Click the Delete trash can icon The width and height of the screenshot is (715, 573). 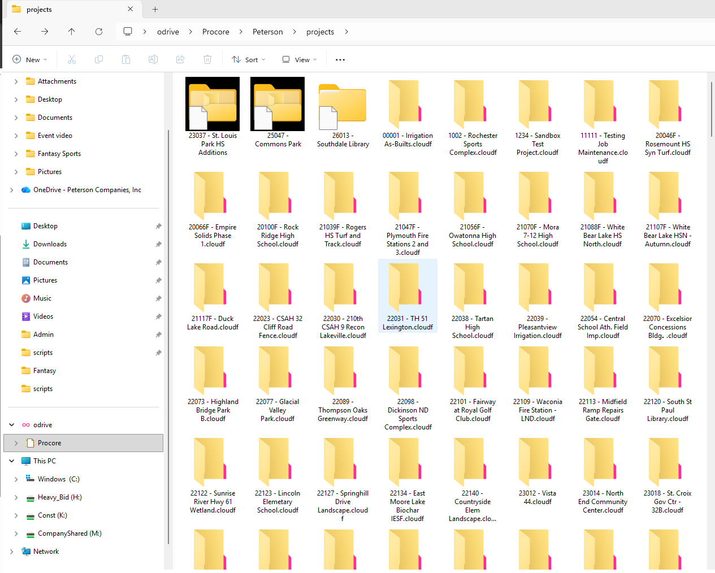207,59
